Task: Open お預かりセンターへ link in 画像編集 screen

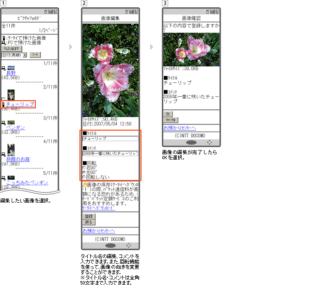Action: [x=99, y=231]
